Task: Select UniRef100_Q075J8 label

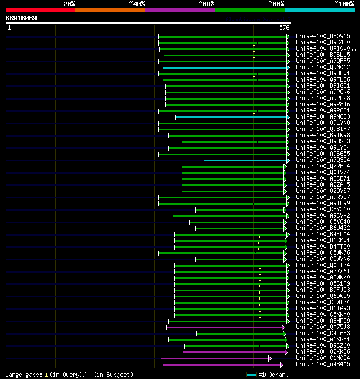Action: (x=323, y=327)
